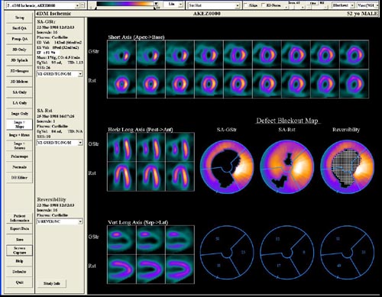This screenshot has height=297, width=382.
Task: Select the last GStr short axis slice
Action: (354, 54)
